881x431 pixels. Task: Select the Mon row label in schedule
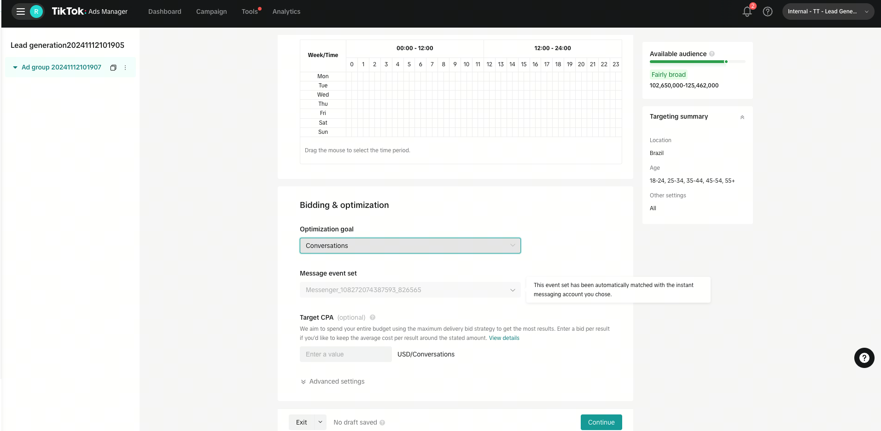(x=323, y=76)
